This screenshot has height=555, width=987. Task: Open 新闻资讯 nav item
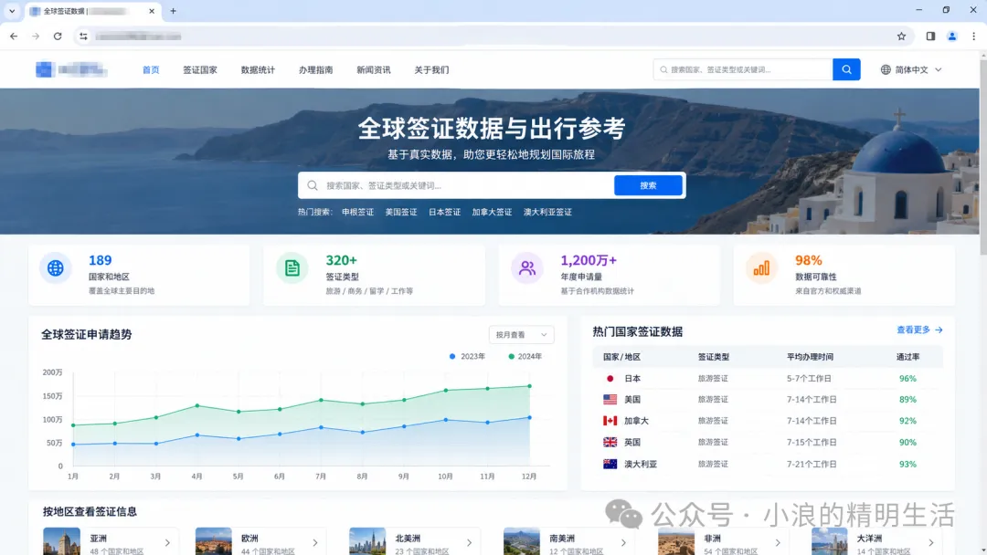click(374, 69)
